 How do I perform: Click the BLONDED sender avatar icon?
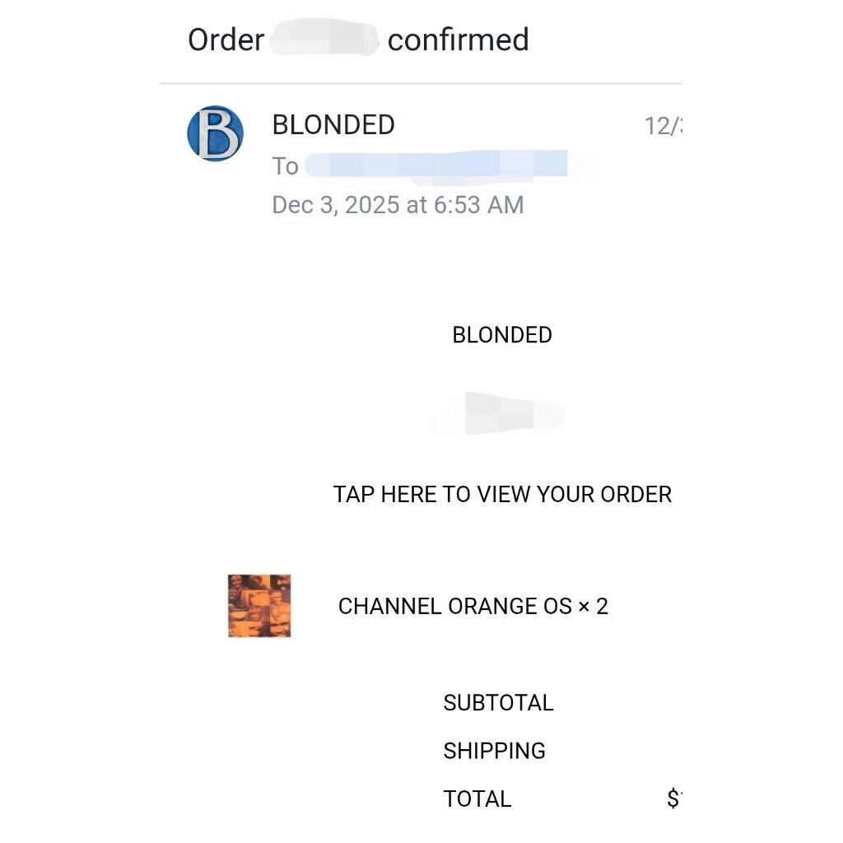215,133
